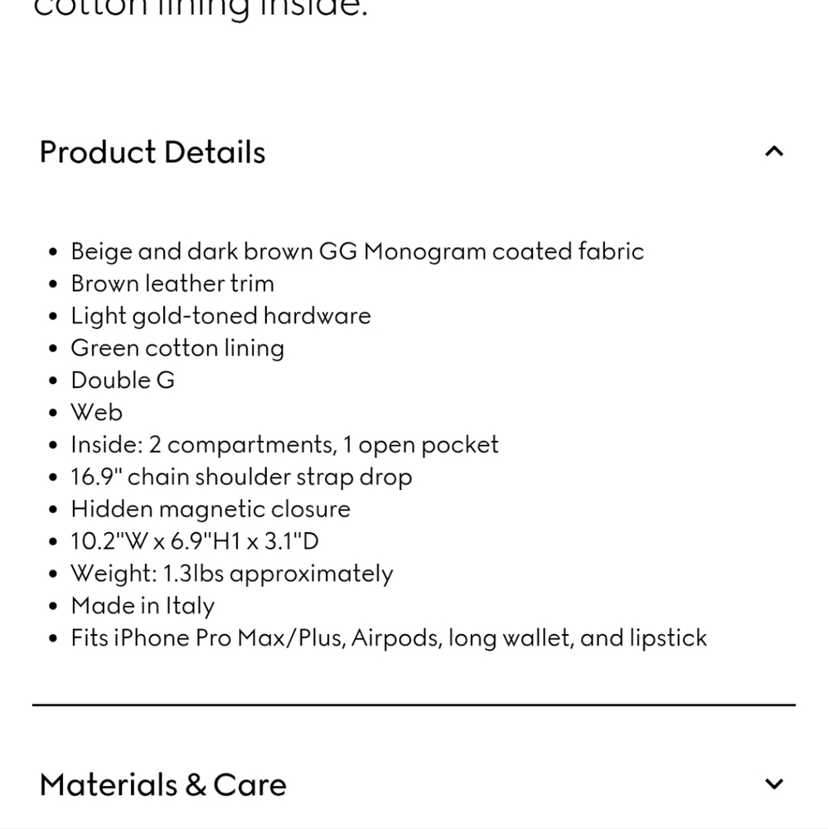828x829 pixels.
Task: Select the Light gold-toned hardware line
Action: pyautogui.click(x=221, y=316)
